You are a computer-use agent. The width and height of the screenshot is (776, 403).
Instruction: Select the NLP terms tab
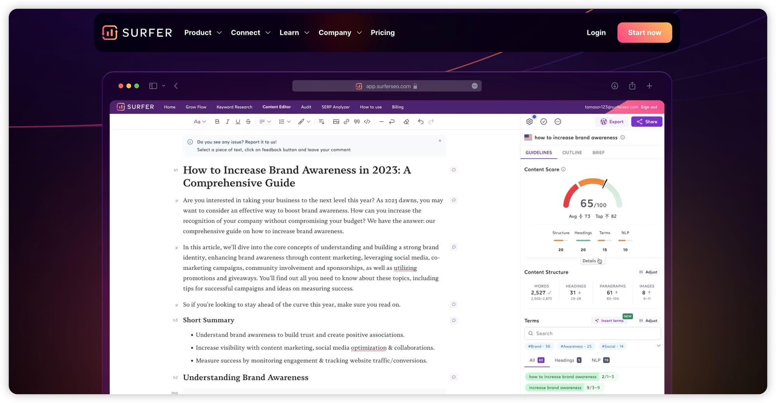[601, 360]
